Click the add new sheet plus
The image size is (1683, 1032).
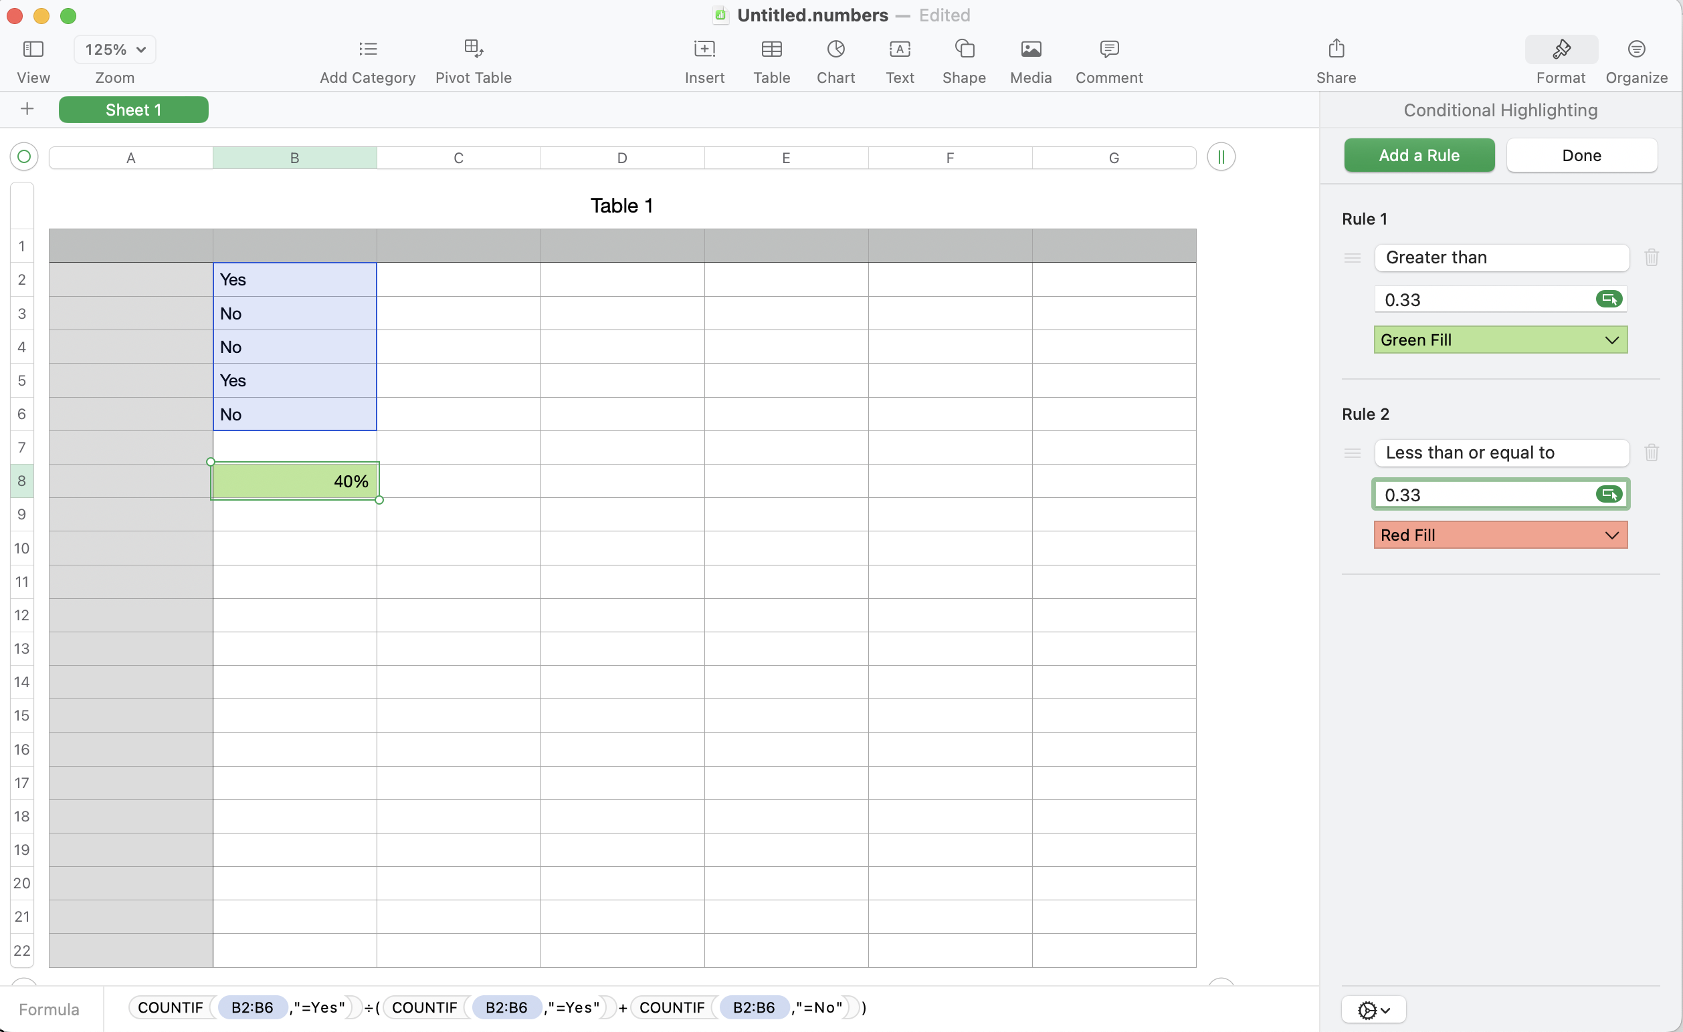click(x=27, y=109)
